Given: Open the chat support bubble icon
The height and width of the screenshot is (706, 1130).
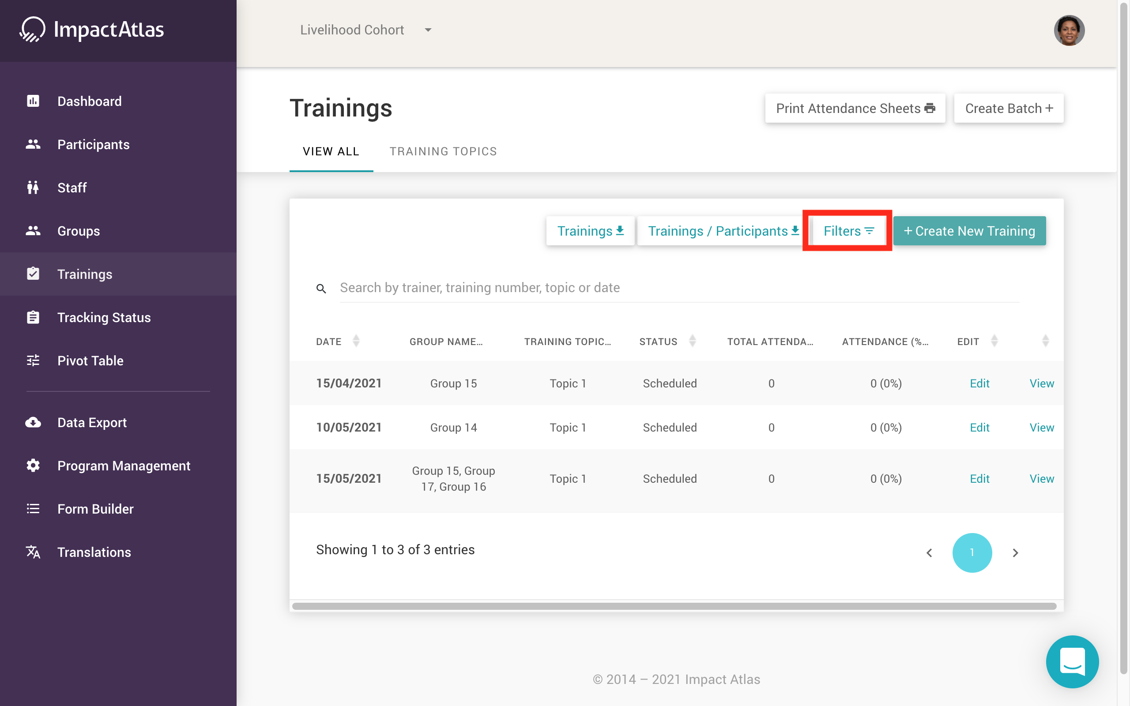Looking at the screenshot, I should tap(1072, 661).
